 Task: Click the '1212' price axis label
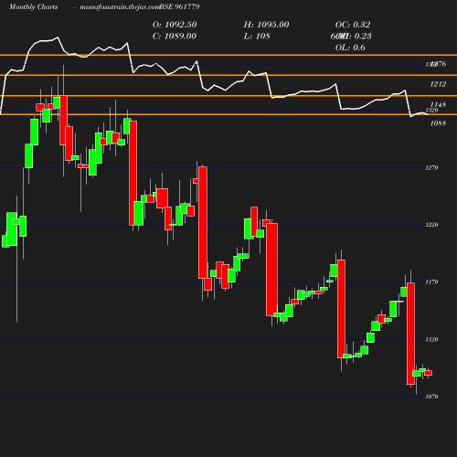(x=438, y=84)
